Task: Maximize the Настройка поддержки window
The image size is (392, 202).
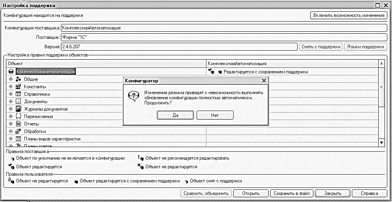Action: pos(378,5)
